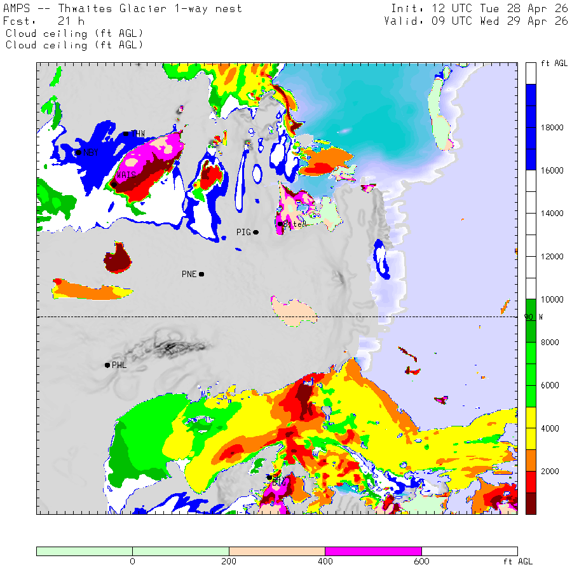
Task: Click the PNE station marker dot
Action: (x=201, y=275)
